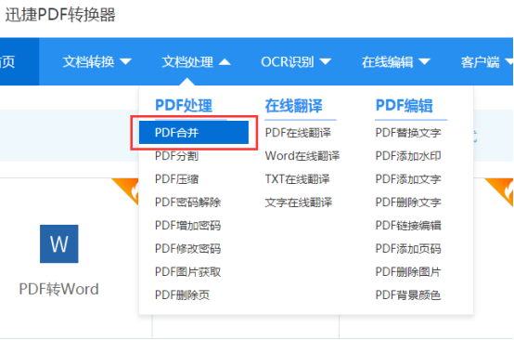
Task: Select PDF删除图片 option
Action: (x=408, y=272)
